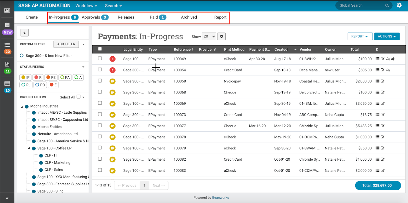Open details list icon for payment 100068
The width and height of the screenshot is (408, 203).
(x=378, y=93)
